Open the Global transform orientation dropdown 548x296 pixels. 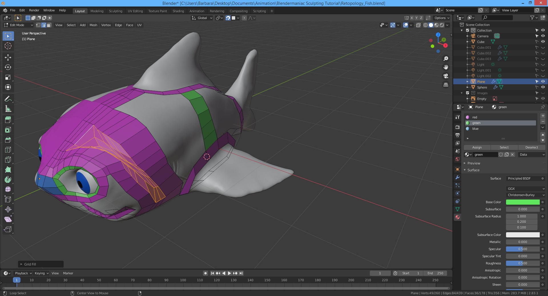coord(202,18)
